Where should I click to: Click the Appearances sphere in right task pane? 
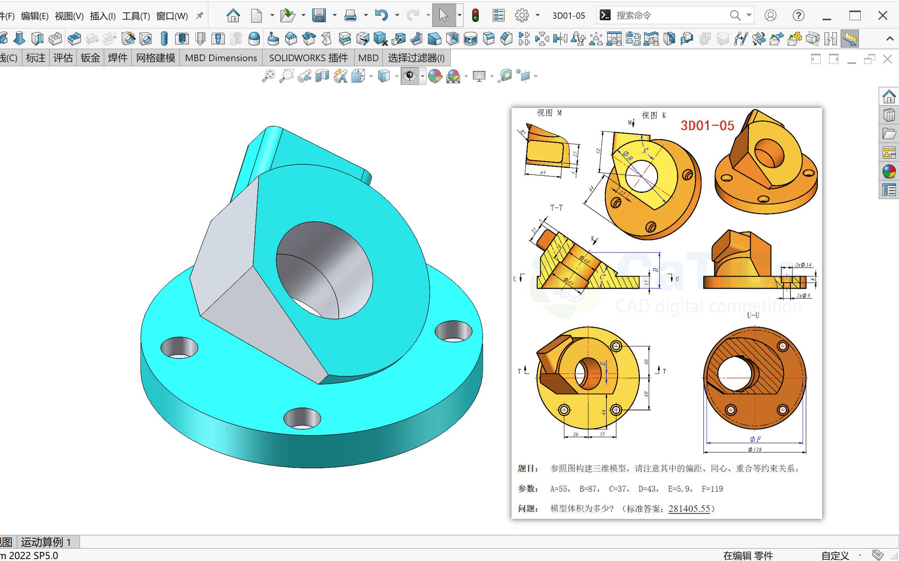click(889, 171)
